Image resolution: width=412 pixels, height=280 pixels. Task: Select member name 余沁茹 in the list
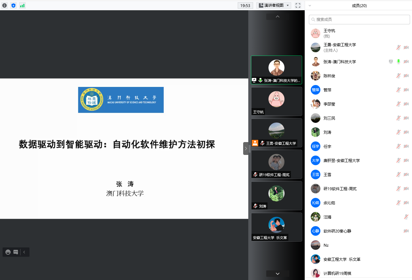pos(329,203)
